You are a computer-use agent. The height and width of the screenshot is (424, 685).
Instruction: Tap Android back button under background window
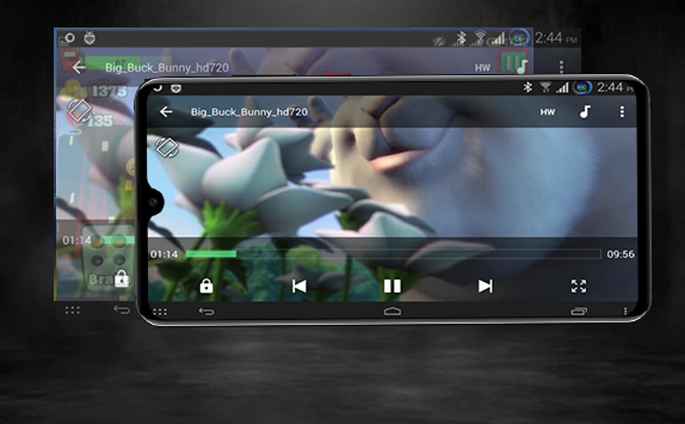coord(122,310)
